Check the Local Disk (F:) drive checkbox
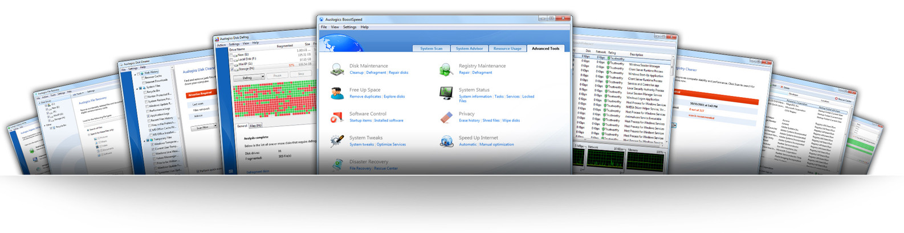The height and width of the screenshot is (233, 904). (x=231, y=59)
